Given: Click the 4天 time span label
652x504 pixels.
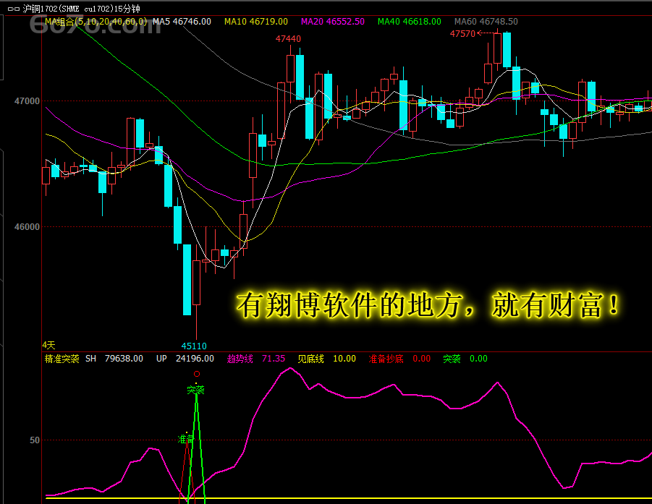Looking at the screenshot, I should pyautogui.click(x=48, y=345).
